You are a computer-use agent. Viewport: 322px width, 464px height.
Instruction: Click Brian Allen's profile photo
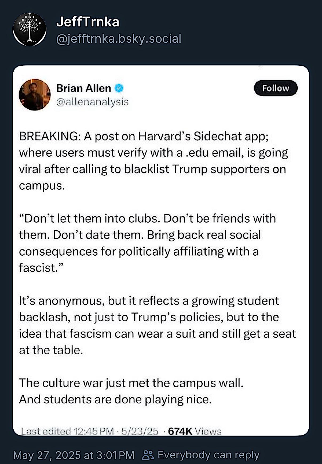pyautogui.click(x=35, y=95)
